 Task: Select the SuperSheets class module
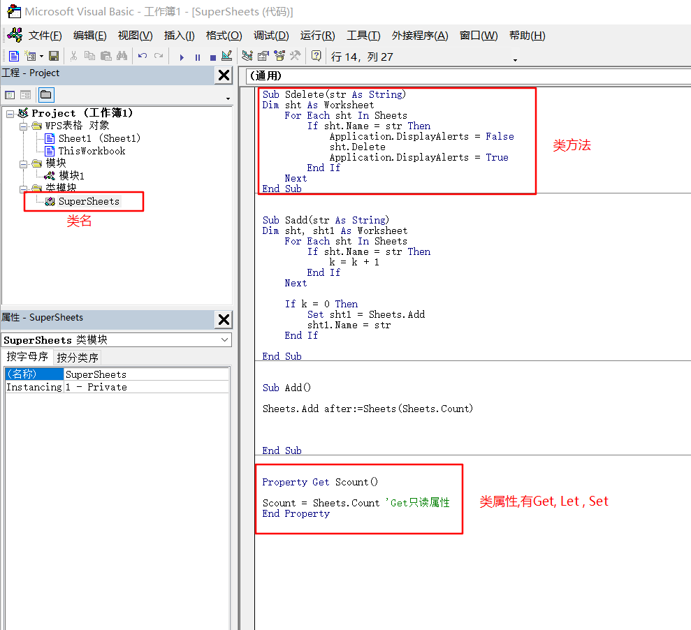(87, 201)
